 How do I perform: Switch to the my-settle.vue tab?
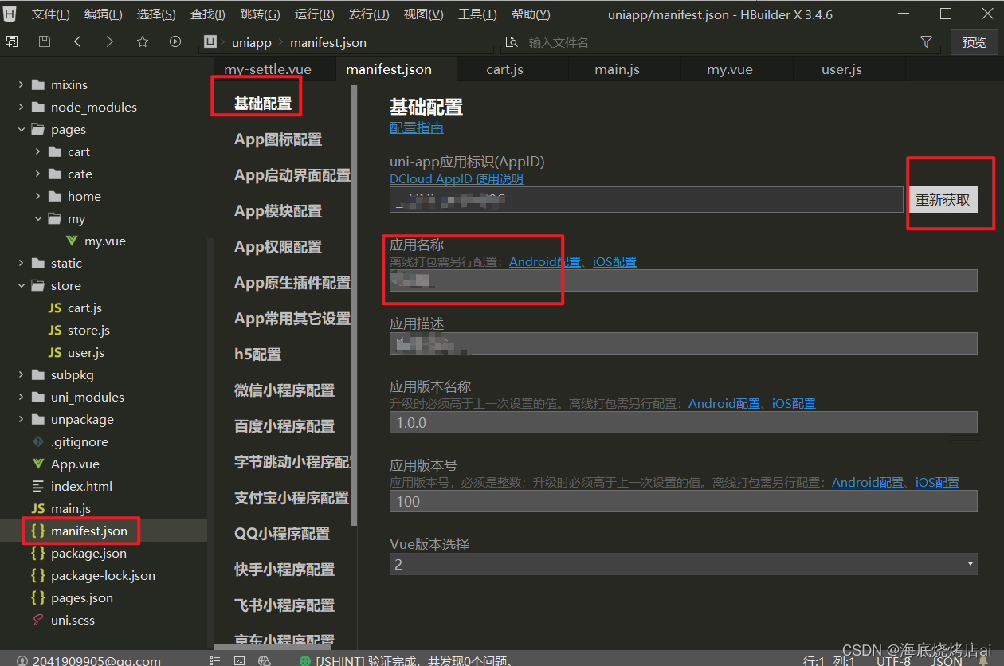(x=268, y=69)
